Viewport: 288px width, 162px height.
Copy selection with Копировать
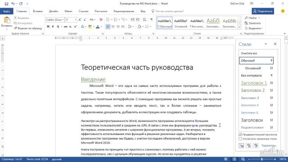tap(23, 23)
